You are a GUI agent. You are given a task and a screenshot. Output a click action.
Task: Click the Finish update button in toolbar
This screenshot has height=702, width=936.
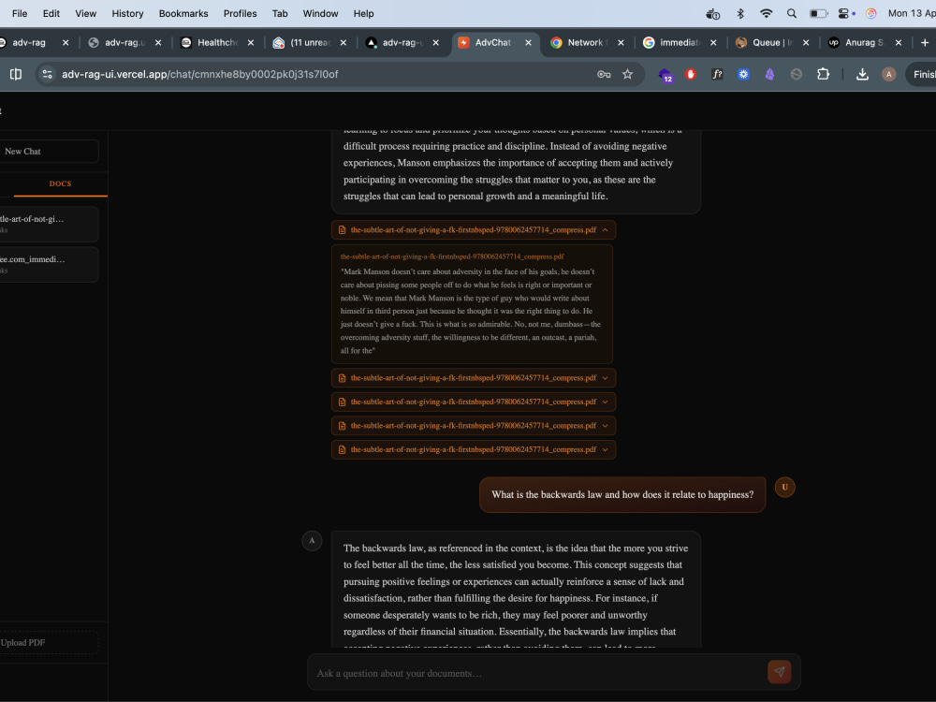point(922,74)
